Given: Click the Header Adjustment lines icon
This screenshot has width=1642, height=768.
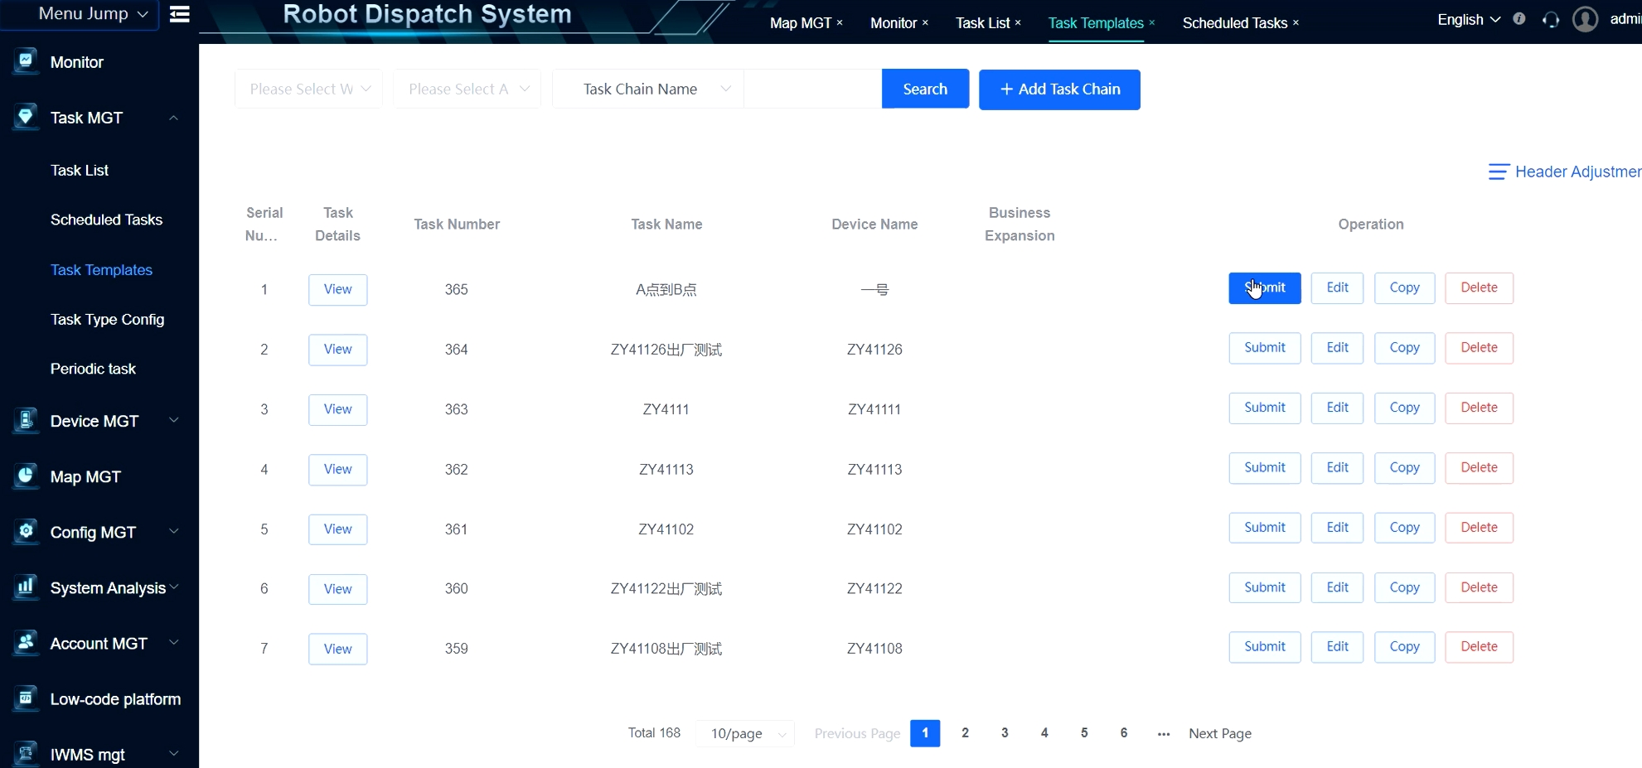Looking at the screenshot, I should click(1499, 171).
